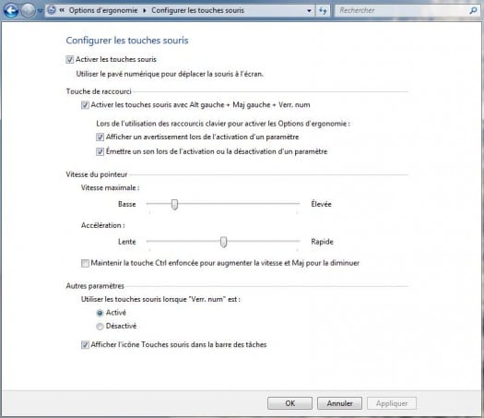The image size is (484, 418).
Task: Click the Vitesse maximale slider thumb
Action: 175,204
